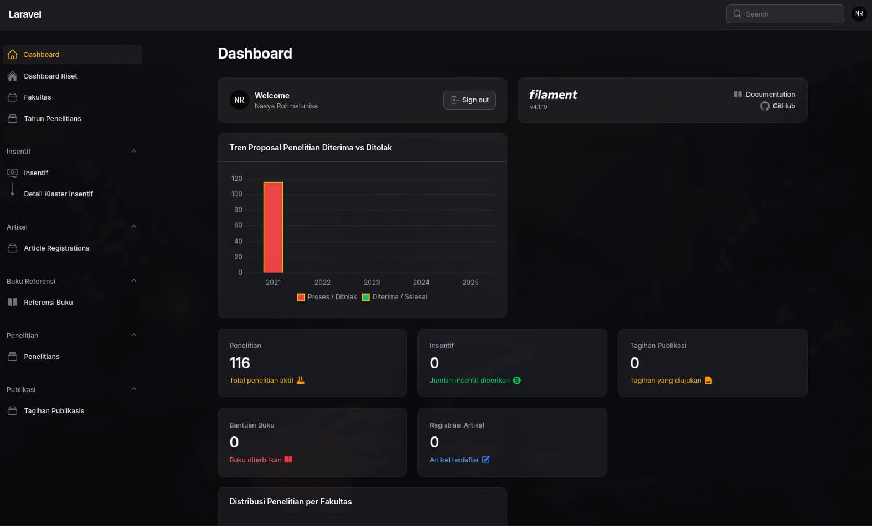Click the Distribusi Penelitian per Fakultas heading

291,502
